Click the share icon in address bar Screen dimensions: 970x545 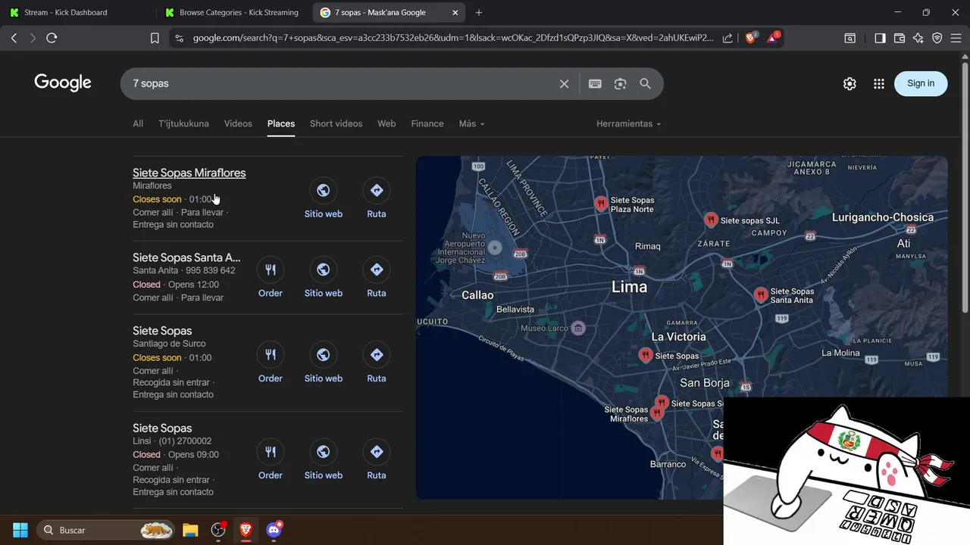click(x=727, y=38)
